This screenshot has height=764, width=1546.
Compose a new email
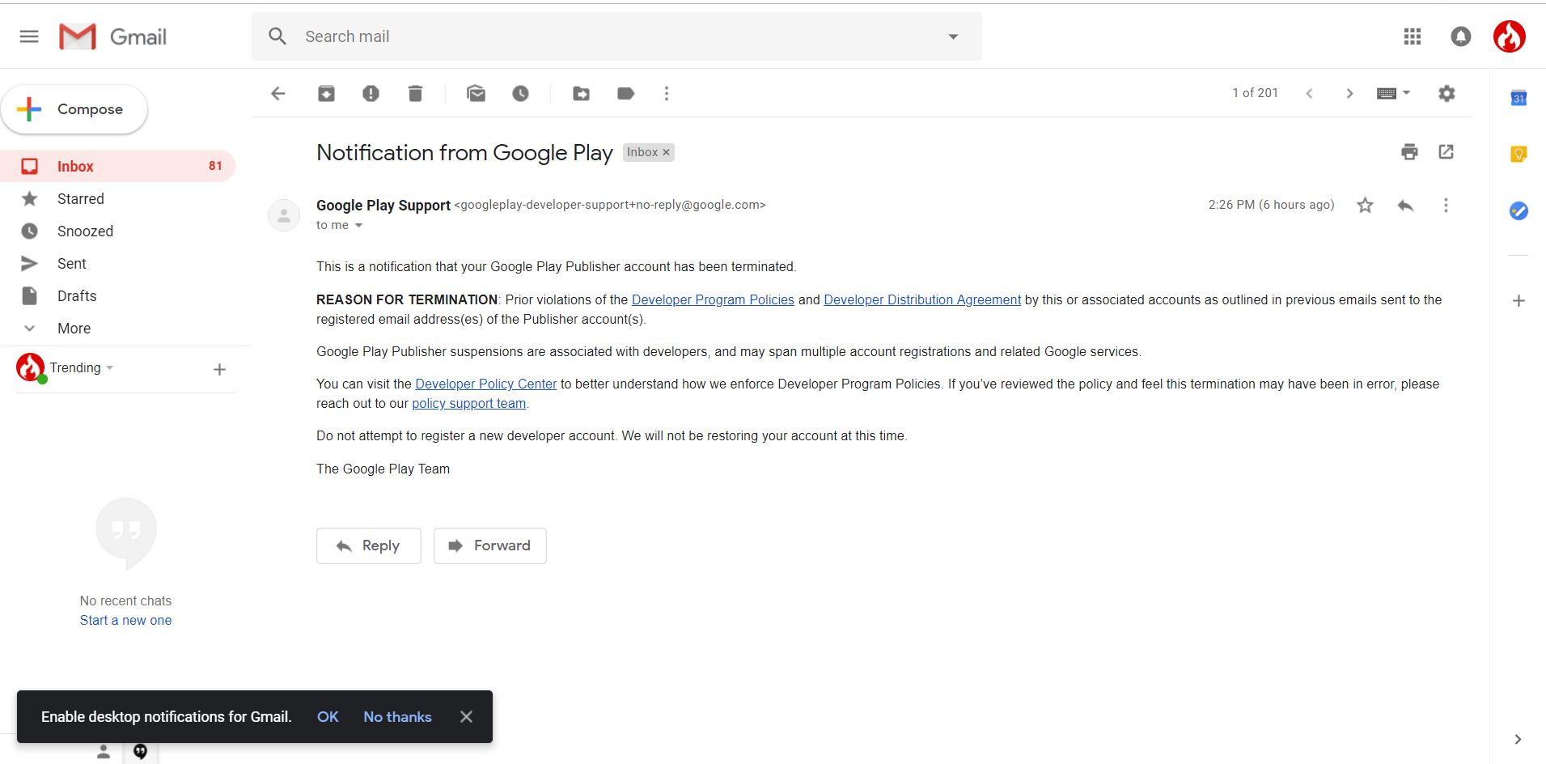click(x=74, y=109)
